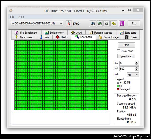Switch to the Extra tests tab
151x139 pixels.
[x=128, y=33]
